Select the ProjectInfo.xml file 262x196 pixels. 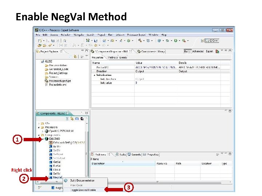pyautogui.click(x=57, y=85)
